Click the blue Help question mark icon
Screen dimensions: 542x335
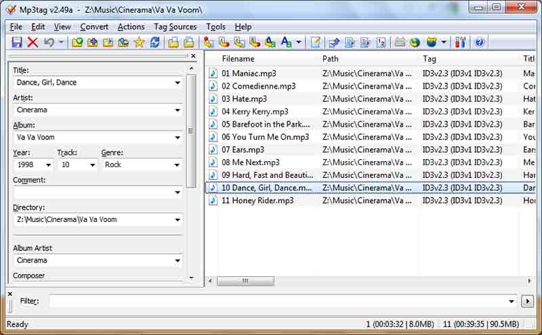coord(480,42)
